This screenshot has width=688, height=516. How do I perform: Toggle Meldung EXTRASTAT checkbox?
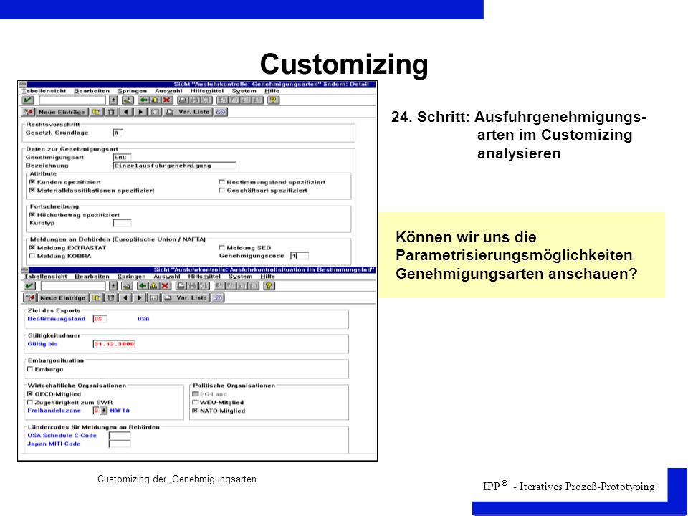pyautogui.click(x=32, y=248)
